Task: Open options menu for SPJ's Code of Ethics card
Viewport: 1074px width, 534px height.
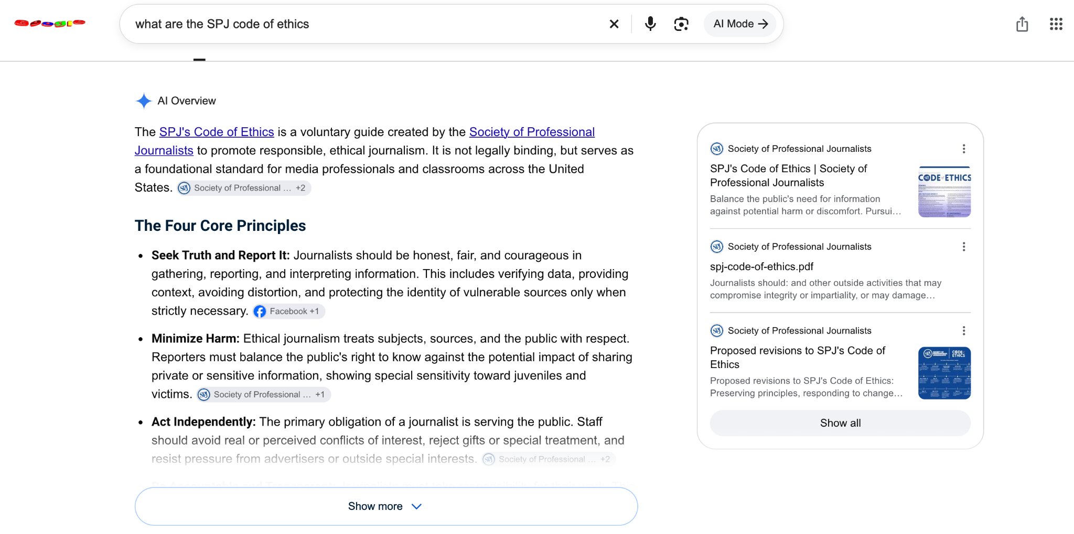Action: point(963,149)
